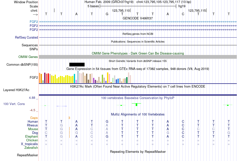Click the RefSeq genes from NCBI title
The width and height of the screenshot is (237, 161).
tap(138, 34)
